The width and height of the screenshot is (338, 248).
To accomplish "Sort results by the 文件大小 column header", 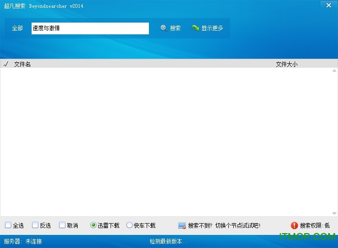I will pyautogui.click(x=287, y=64).
